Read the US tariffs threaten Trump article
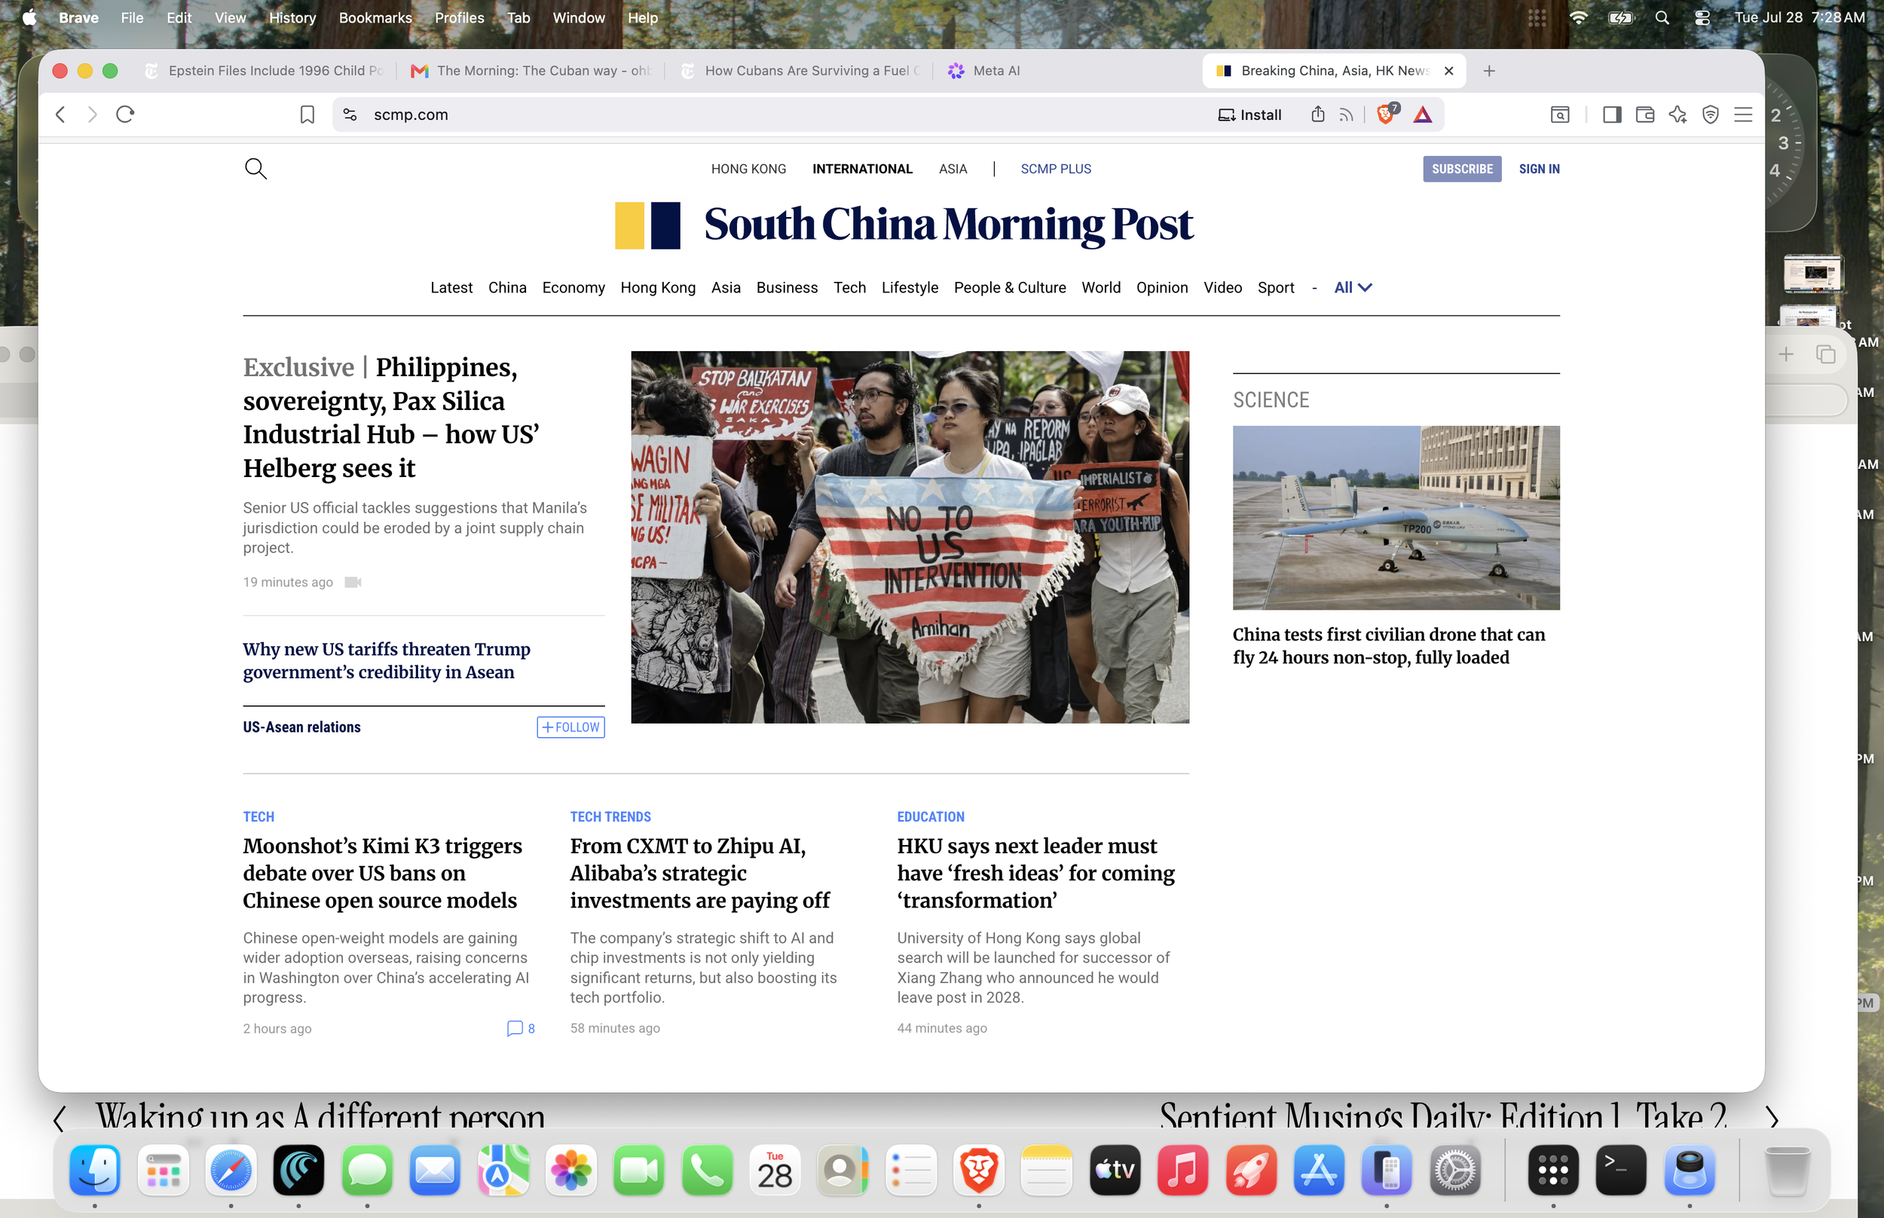The height and width of the screenshot is (1218, 1884). pos(387,660)
